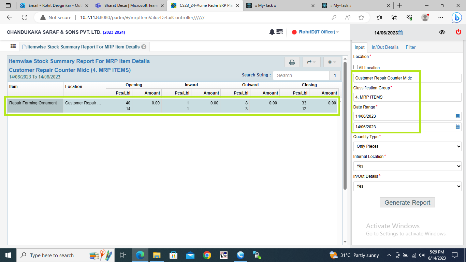Switch to the Input tab
The image size is (466, 262).
pyautogui.click(x=360, y=47)
